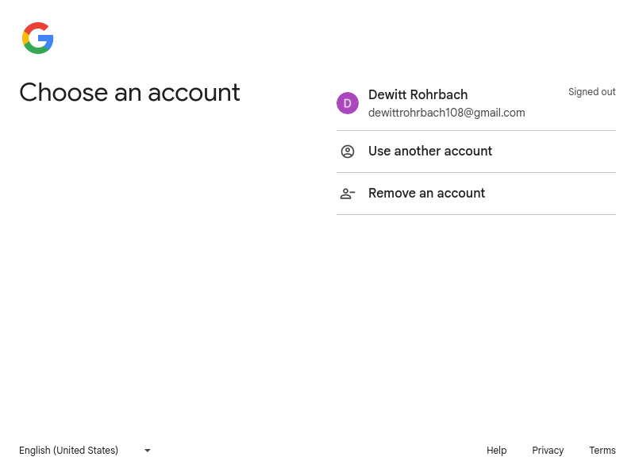The image size is (635, 476).
Task: Open the Terms link
Action: (602, 451)
